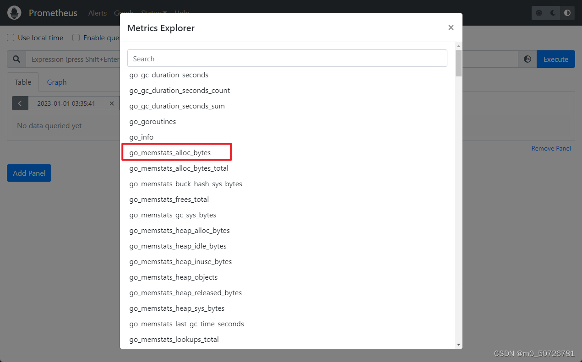Screen dimensions: 582x362
Task: Select metric go_memstats_alloc_bytes_total
Action: click(x=179, y=168)
